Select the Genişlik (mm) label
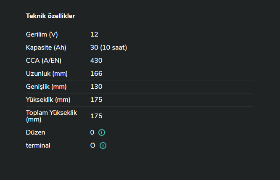Image resolution: width=280 pixels, height=180 pixels. click(x=47, y=87)
